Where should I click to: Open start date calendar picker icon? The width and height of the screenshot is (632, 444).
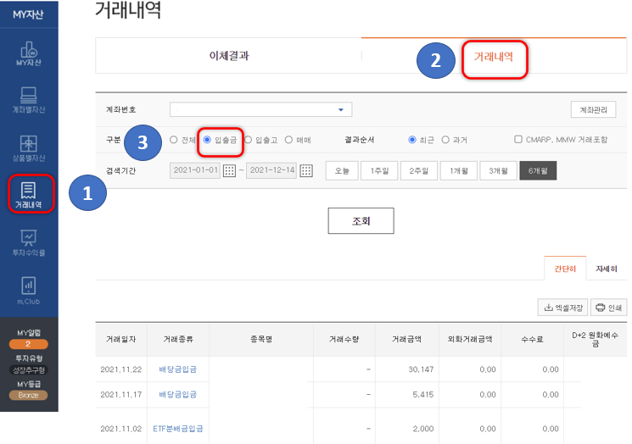pyautogui.click(x=229, y=170)
